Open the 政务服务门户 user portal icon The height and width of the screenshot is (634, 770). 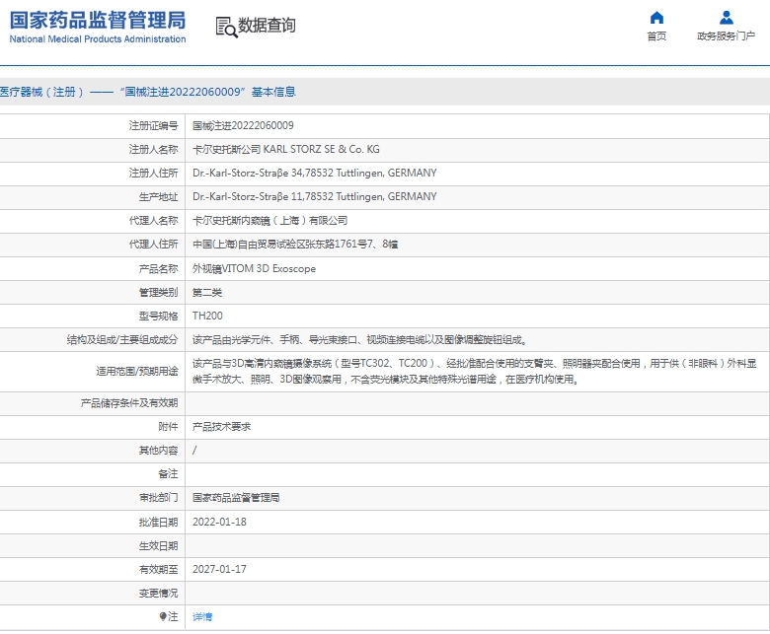pos(727,18)
